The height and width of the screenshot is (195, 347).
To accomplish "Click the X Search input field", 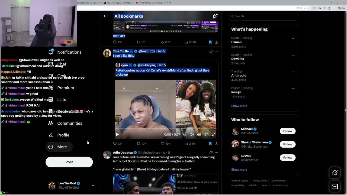I will pos(263,16).
